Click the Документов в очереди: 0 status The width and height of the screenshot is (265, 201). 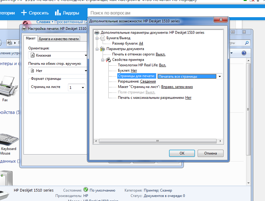[x=164, y=196]
